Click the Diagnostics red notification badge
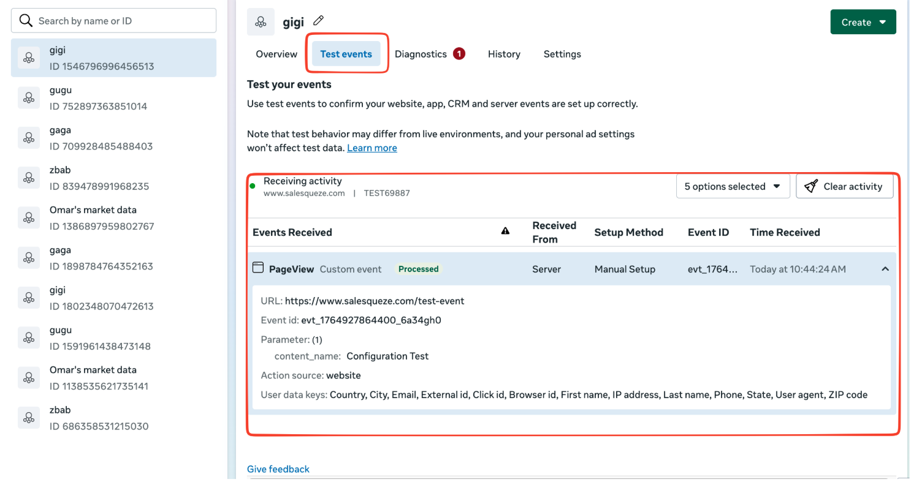The image size is (911, 482). pyautogui.click(x=459, y=54)
